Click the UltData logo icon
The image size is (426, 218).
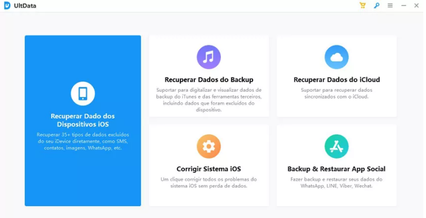point(7,5)
